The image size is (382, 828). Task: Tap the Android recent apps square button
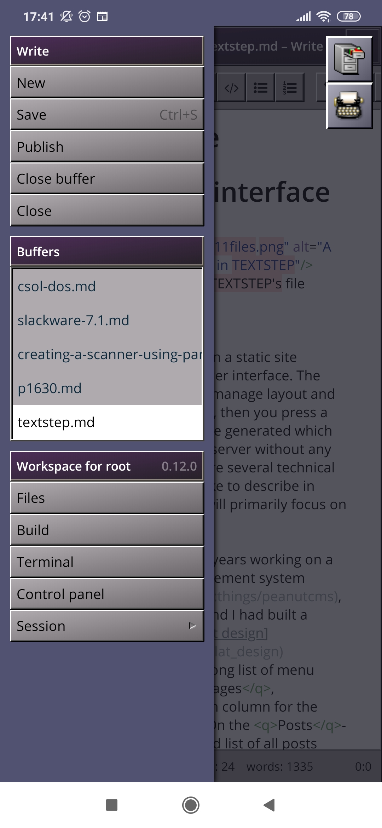coord(112,805)
